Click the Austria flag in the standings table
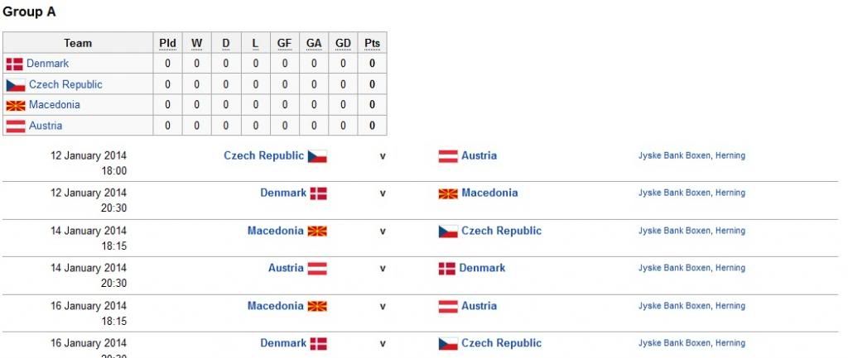 [16, 126]
